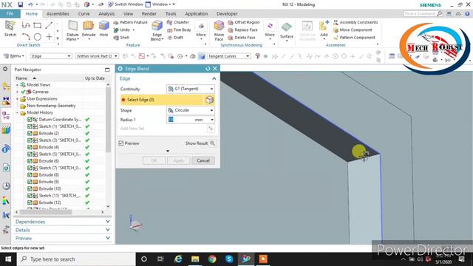
Task: Click the Cancel button
Action: 203,160
